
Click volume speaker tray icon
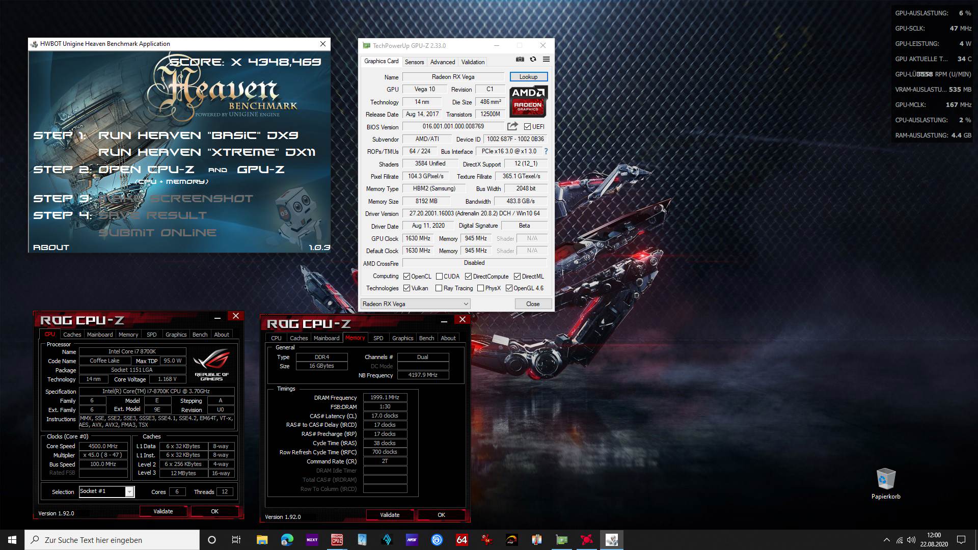pos(911,540)
